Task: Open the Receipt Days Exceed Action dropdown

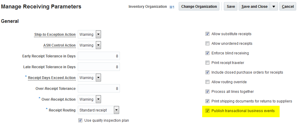Action: (x=98, y=78)
